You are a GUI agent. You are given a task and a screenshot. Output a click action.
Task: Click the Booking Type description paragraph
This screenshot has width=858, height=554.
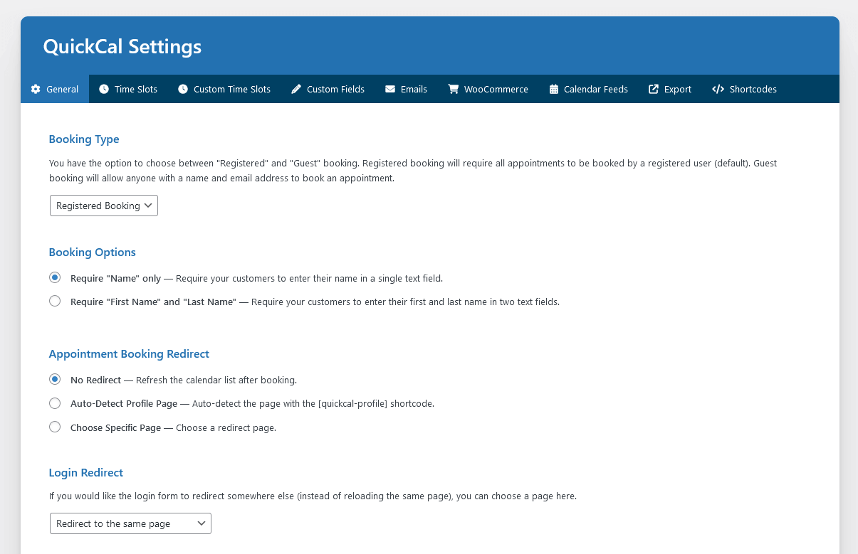click(413, 171)
